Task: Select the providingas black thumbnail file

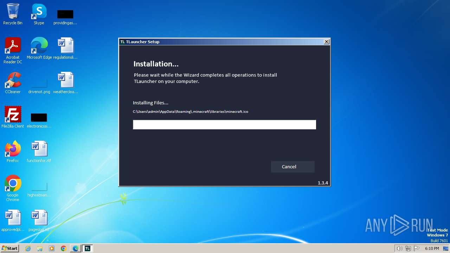Action: pyautogui.click(x=65, y=17)
